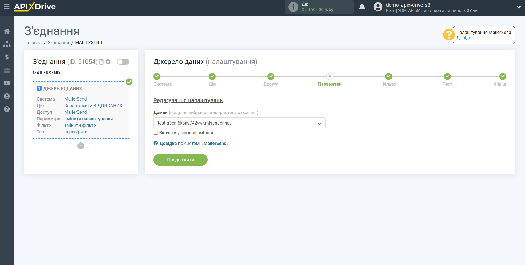Go to З'єднання breadcrumb
This screenshot has height=265, width=525.
pos(58,42)
